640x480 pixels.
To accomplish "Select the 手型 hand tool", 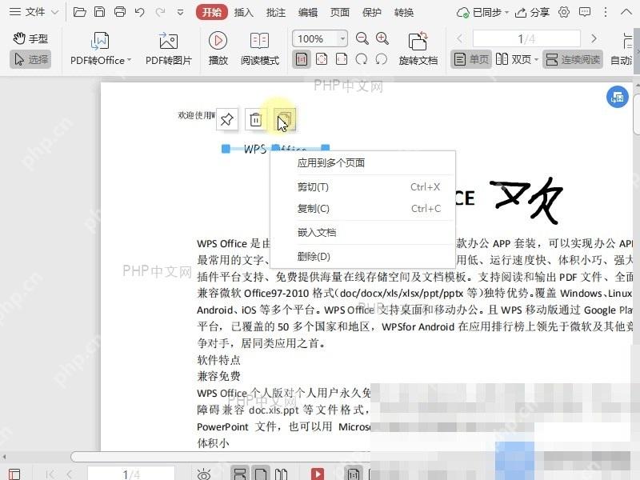I will click(30, 38).
